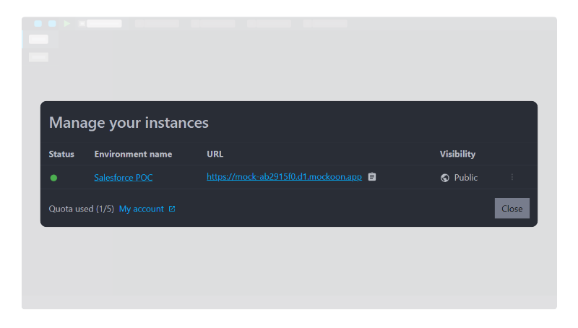
Task: Click the globe icon beside Public
Action: point(445,178)
